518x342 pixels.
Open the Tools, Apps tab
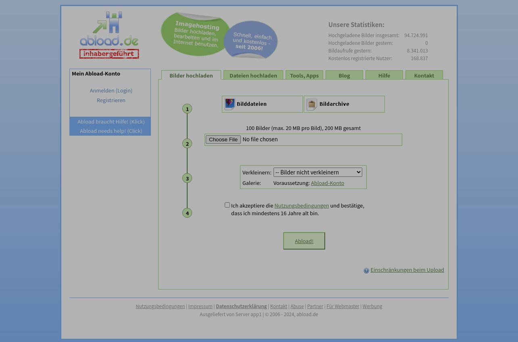click(x=304, y=76)
